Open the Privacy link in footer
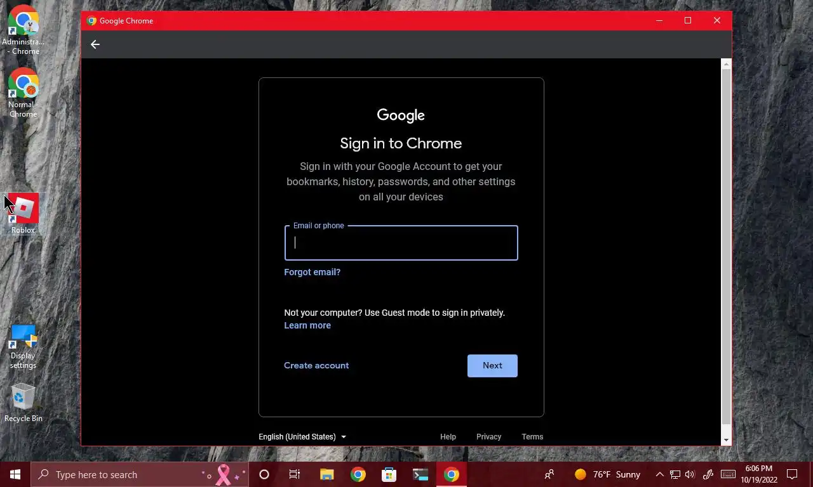 pos(489,437)
